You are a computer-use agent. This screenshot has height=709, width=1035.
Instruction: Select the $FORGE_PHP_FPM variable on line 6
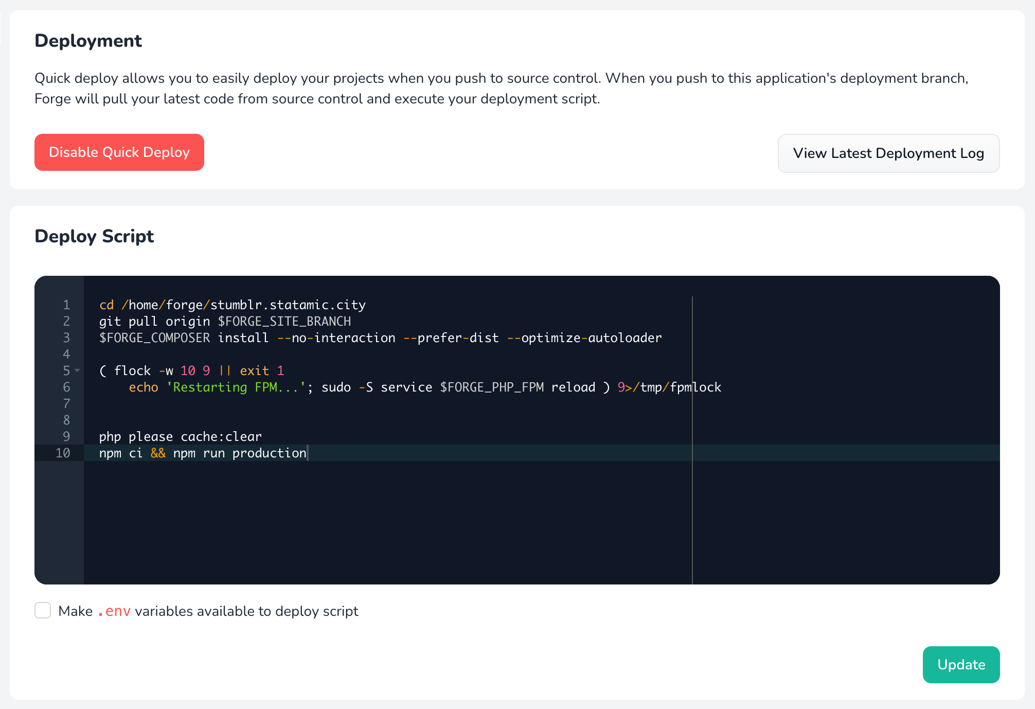[x=491, y=387]
